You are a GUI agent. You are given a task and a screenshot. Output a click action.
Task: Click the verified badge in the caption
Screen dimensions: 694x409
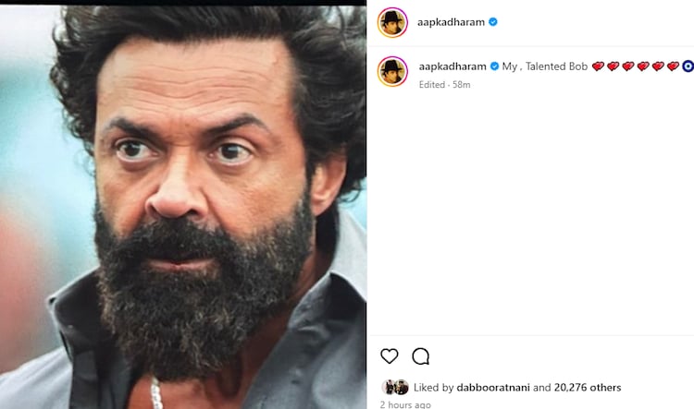[494, 66]
